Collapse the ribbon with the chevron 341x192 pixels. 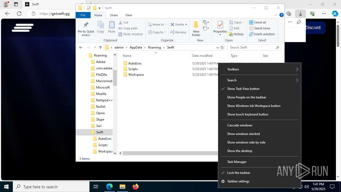click(x=276, y=15)
